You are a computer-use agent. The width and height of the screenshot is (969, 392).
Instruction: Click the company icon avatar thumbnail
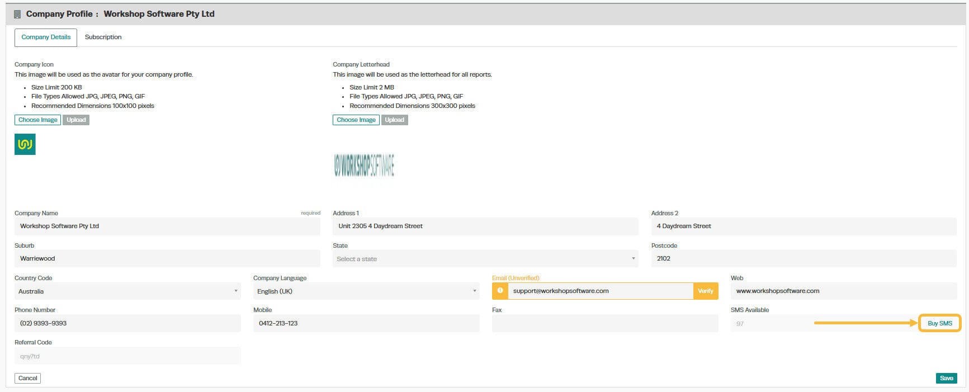25,144
